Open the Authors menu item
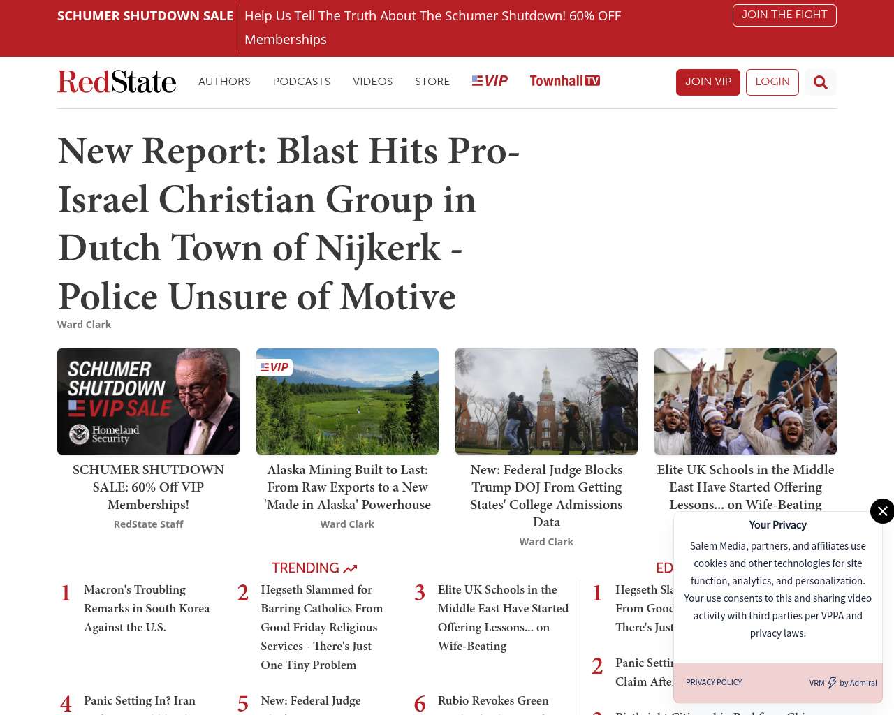Image resolution: width=894 pixels, height=715 pixels. click(224, 82)
